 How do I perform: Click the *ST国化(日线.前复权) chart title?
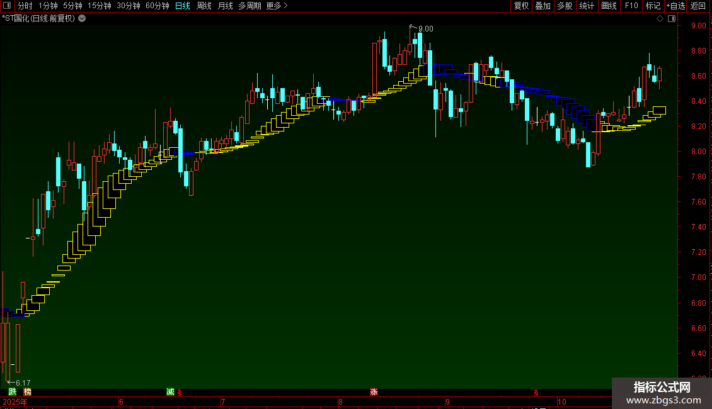(38, 19)
